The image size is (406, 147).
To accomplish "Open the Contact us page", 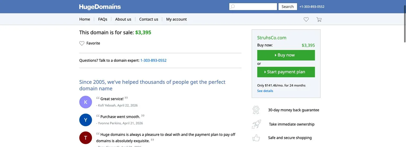I will pos(148,19).
